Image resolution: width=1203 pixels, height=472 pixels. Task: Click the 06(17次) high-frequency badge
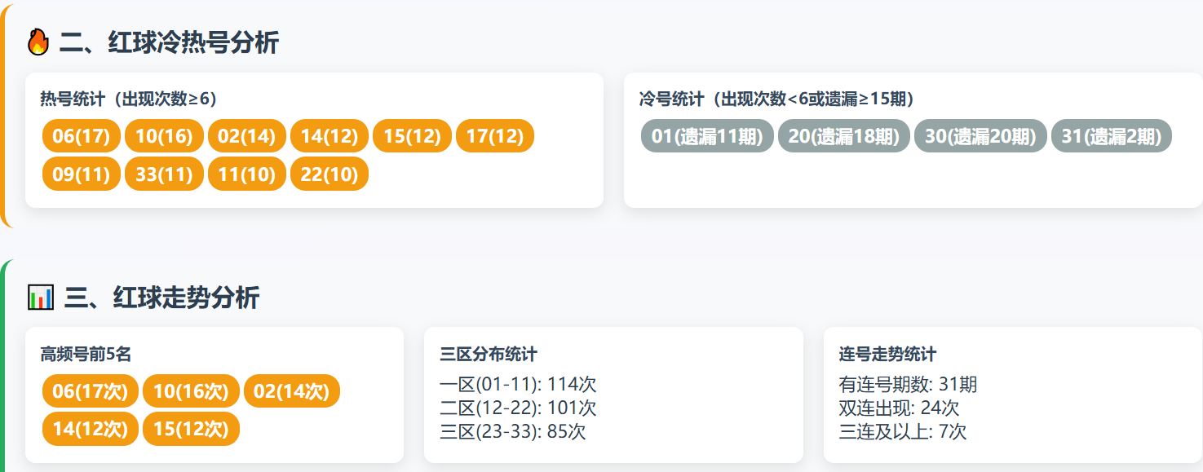point(91,391)
